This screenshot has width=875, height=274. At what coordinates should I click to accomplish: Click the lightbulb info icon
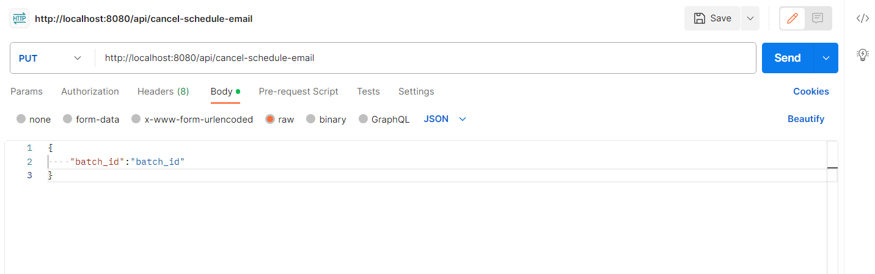pos(862,54)
